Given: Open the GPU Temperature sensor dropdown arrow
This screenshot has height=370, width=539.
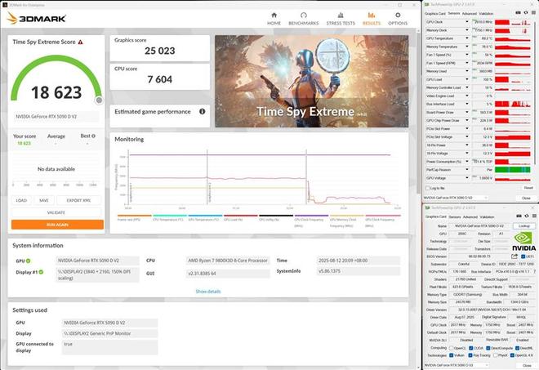Looking at the screenshot, I should pos(467,38).
